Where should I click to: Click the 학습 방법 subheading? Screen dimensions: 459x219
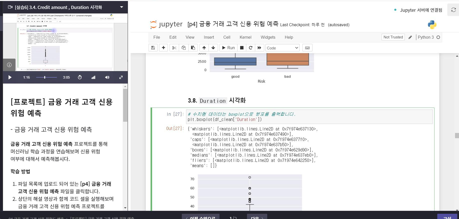20,171
